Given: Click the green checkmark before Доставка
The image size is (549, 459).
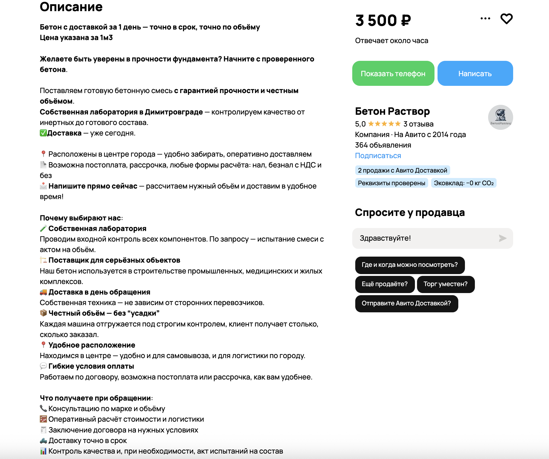Looking at the screenshot, I should [43, 133].
